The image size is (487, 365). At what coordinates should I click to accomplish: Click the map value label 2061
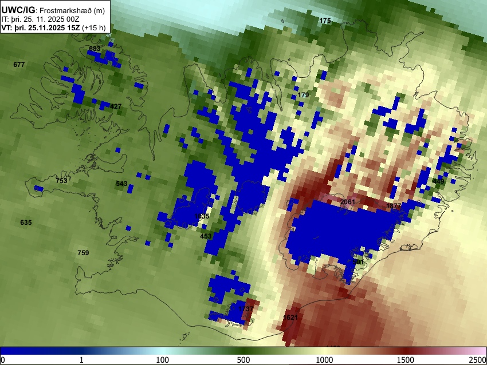click(348, 202)
